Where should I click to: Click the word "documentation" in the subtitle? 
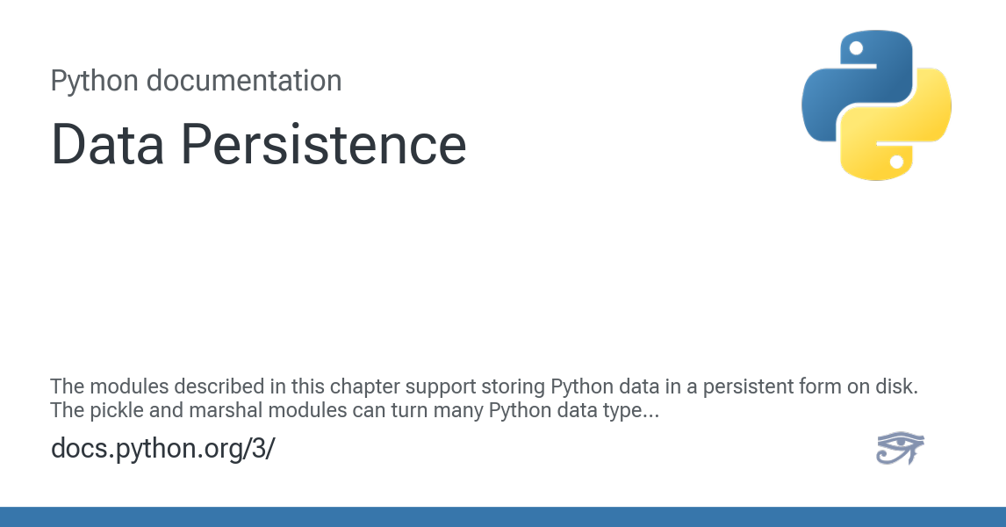(243, 81)
